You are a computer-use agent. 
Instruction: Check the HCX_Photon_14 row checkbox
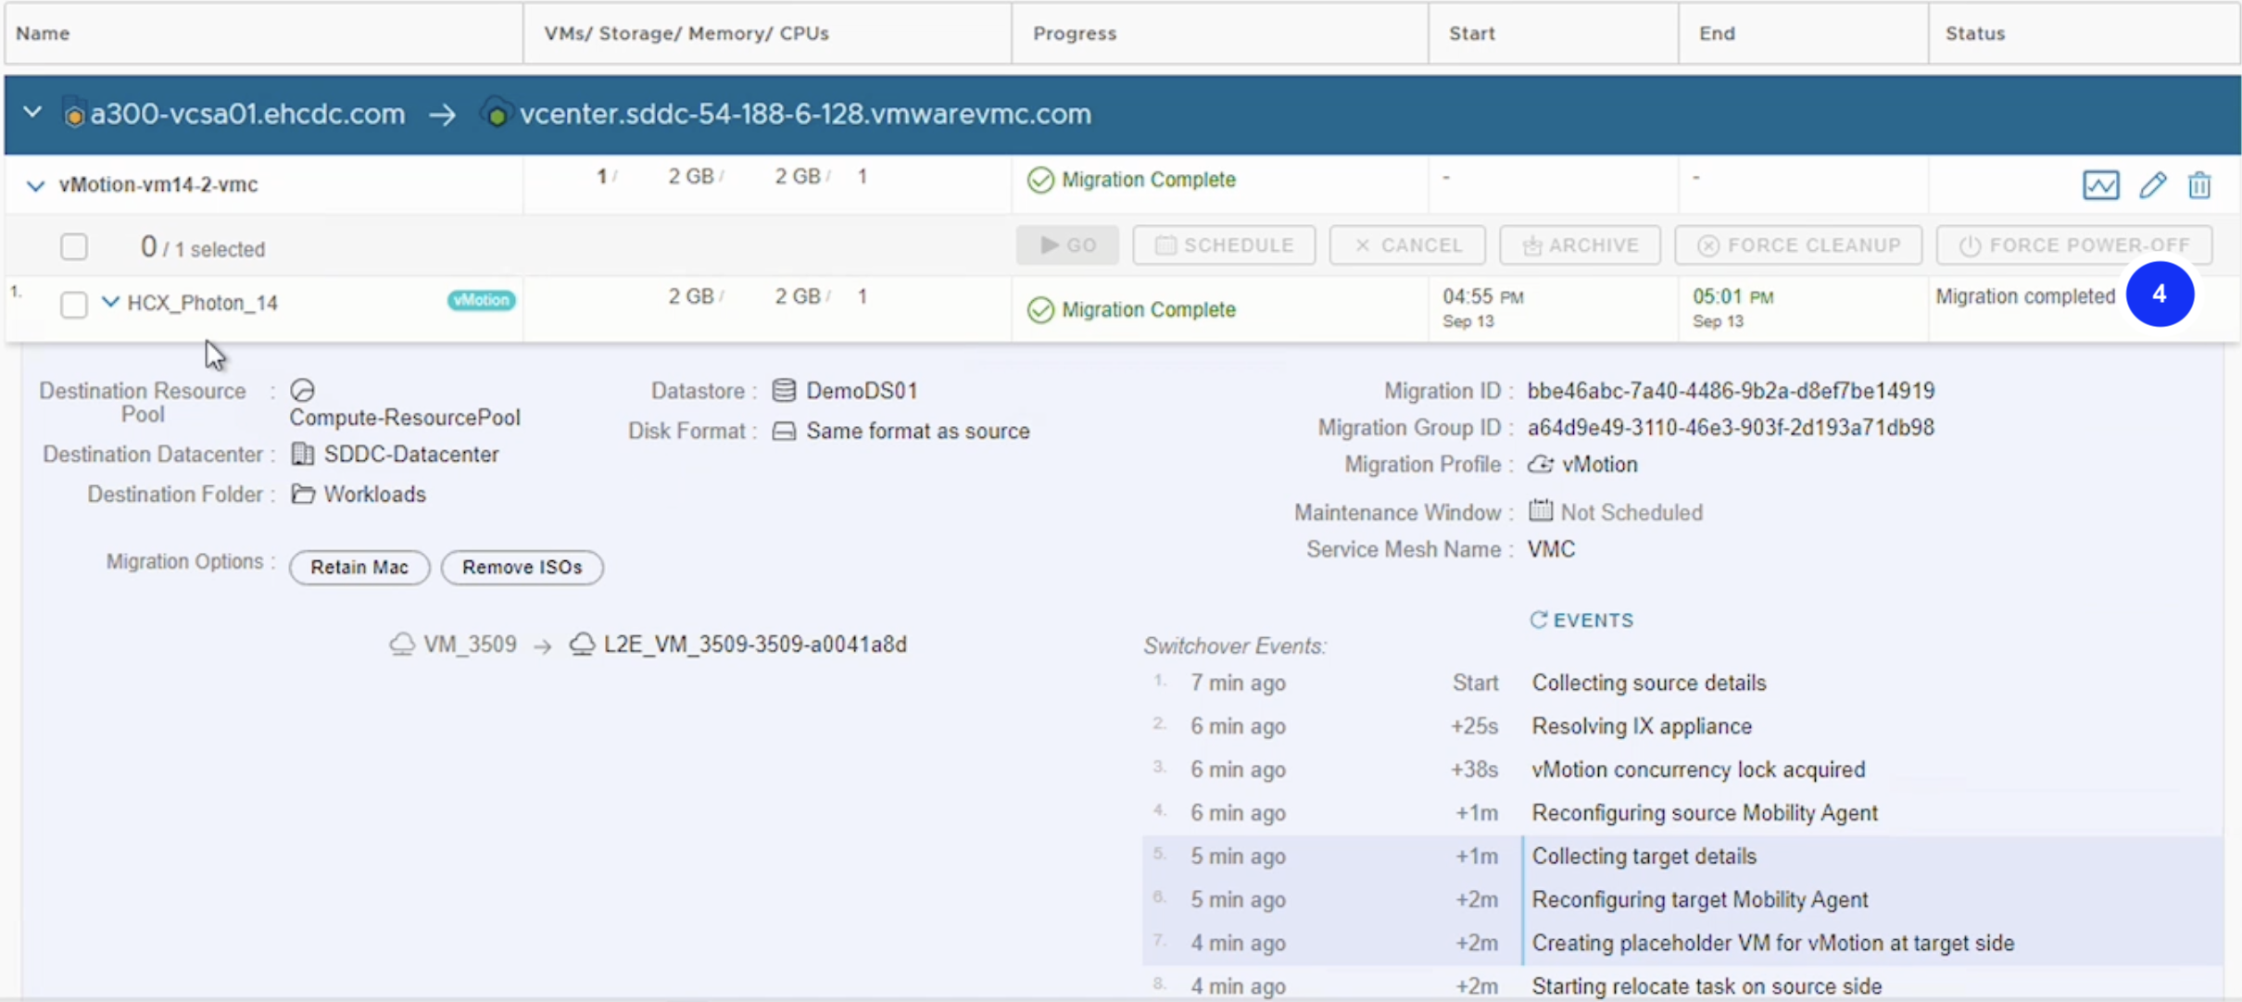click(74, 304)
